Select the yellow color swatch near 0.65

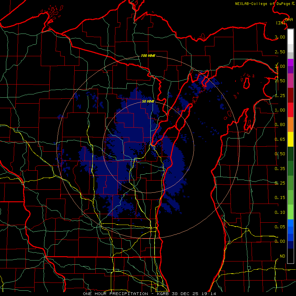click(x=290, y=139)
